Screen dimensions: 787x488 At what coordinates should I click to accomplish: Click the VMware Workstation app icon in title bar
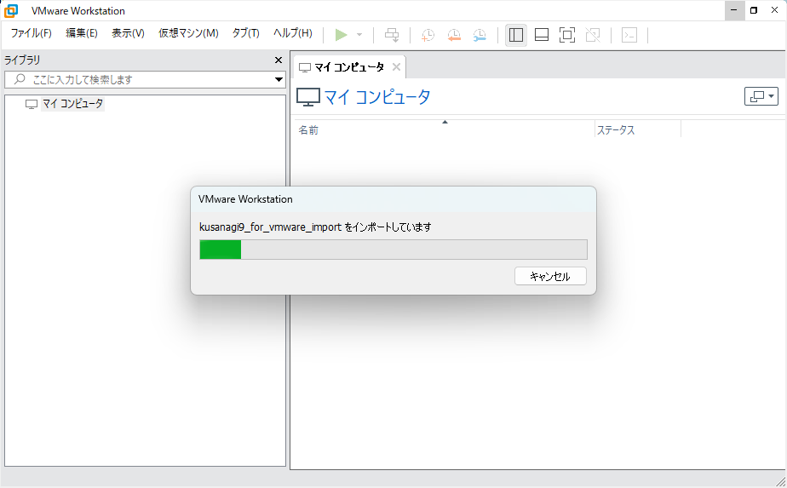tap(10, 10)
